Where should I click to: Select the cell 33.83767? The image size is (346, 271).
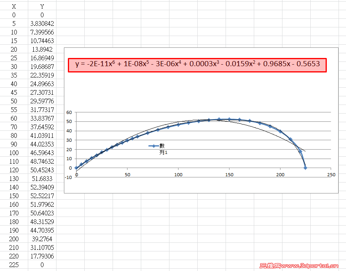42,118
